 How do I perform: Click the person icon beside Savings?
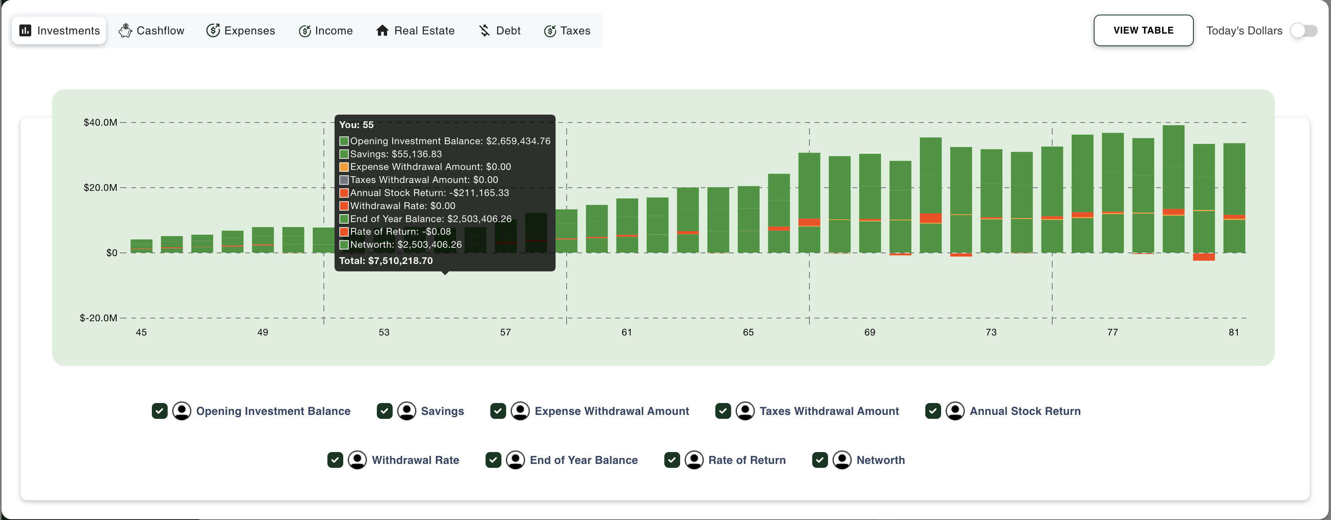[406, 411]
